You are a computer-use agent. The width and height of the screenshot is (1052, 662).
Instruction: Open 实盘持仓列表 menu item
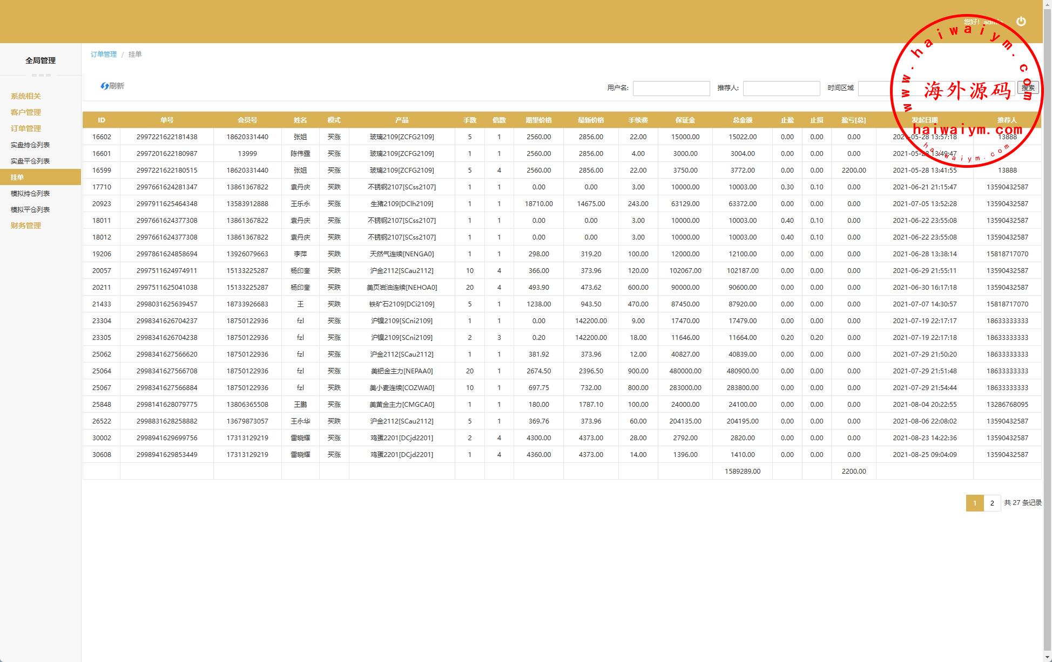[x=30, y=145]
